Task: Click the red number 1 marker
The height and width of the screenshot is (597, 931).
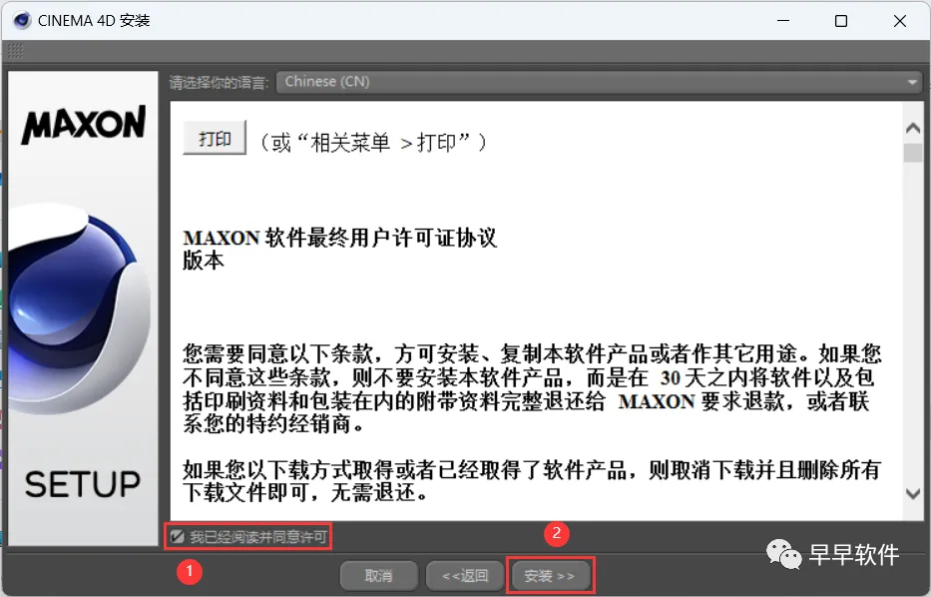Action: tap(190, 571)
